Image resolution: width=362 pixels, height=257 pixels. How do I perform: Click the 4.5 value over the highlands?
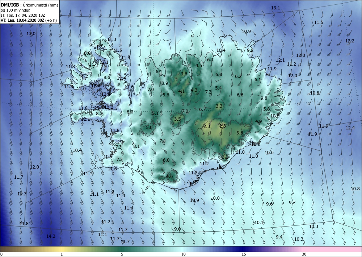point(199,65)
